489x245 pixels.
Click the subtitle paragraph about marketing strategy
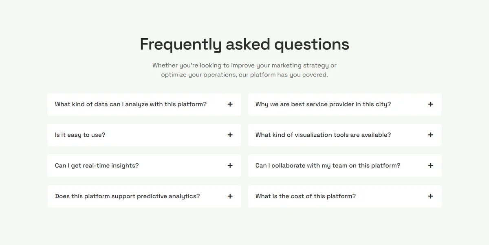coord(244,70)
